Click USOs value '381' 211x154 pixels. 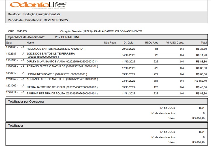pos(156,81)
